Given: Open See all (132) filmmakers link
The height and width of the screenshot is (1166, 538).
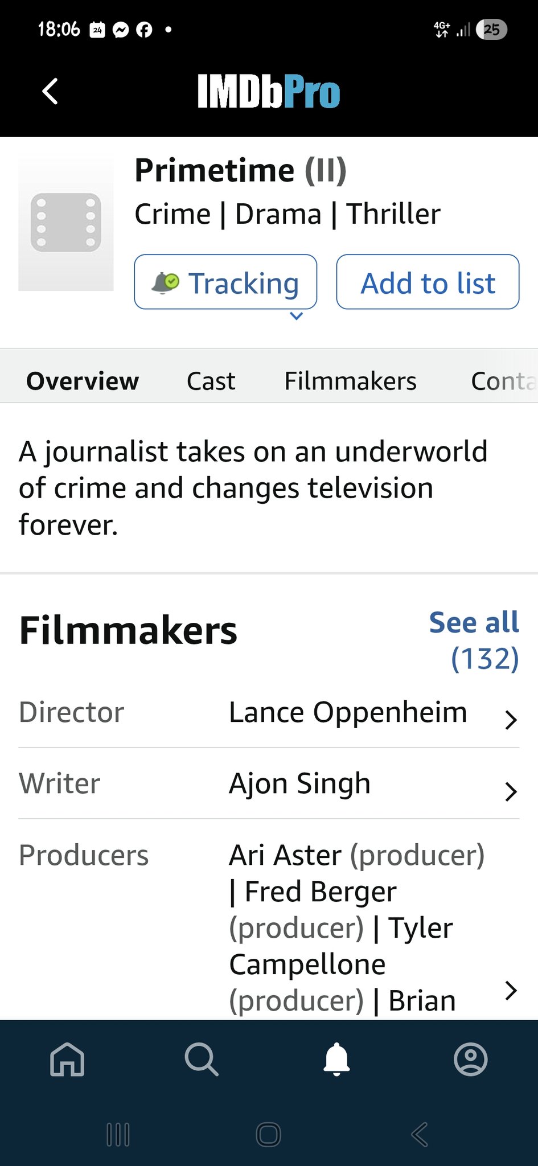Looking at the screenshot, I should [474, 640].
